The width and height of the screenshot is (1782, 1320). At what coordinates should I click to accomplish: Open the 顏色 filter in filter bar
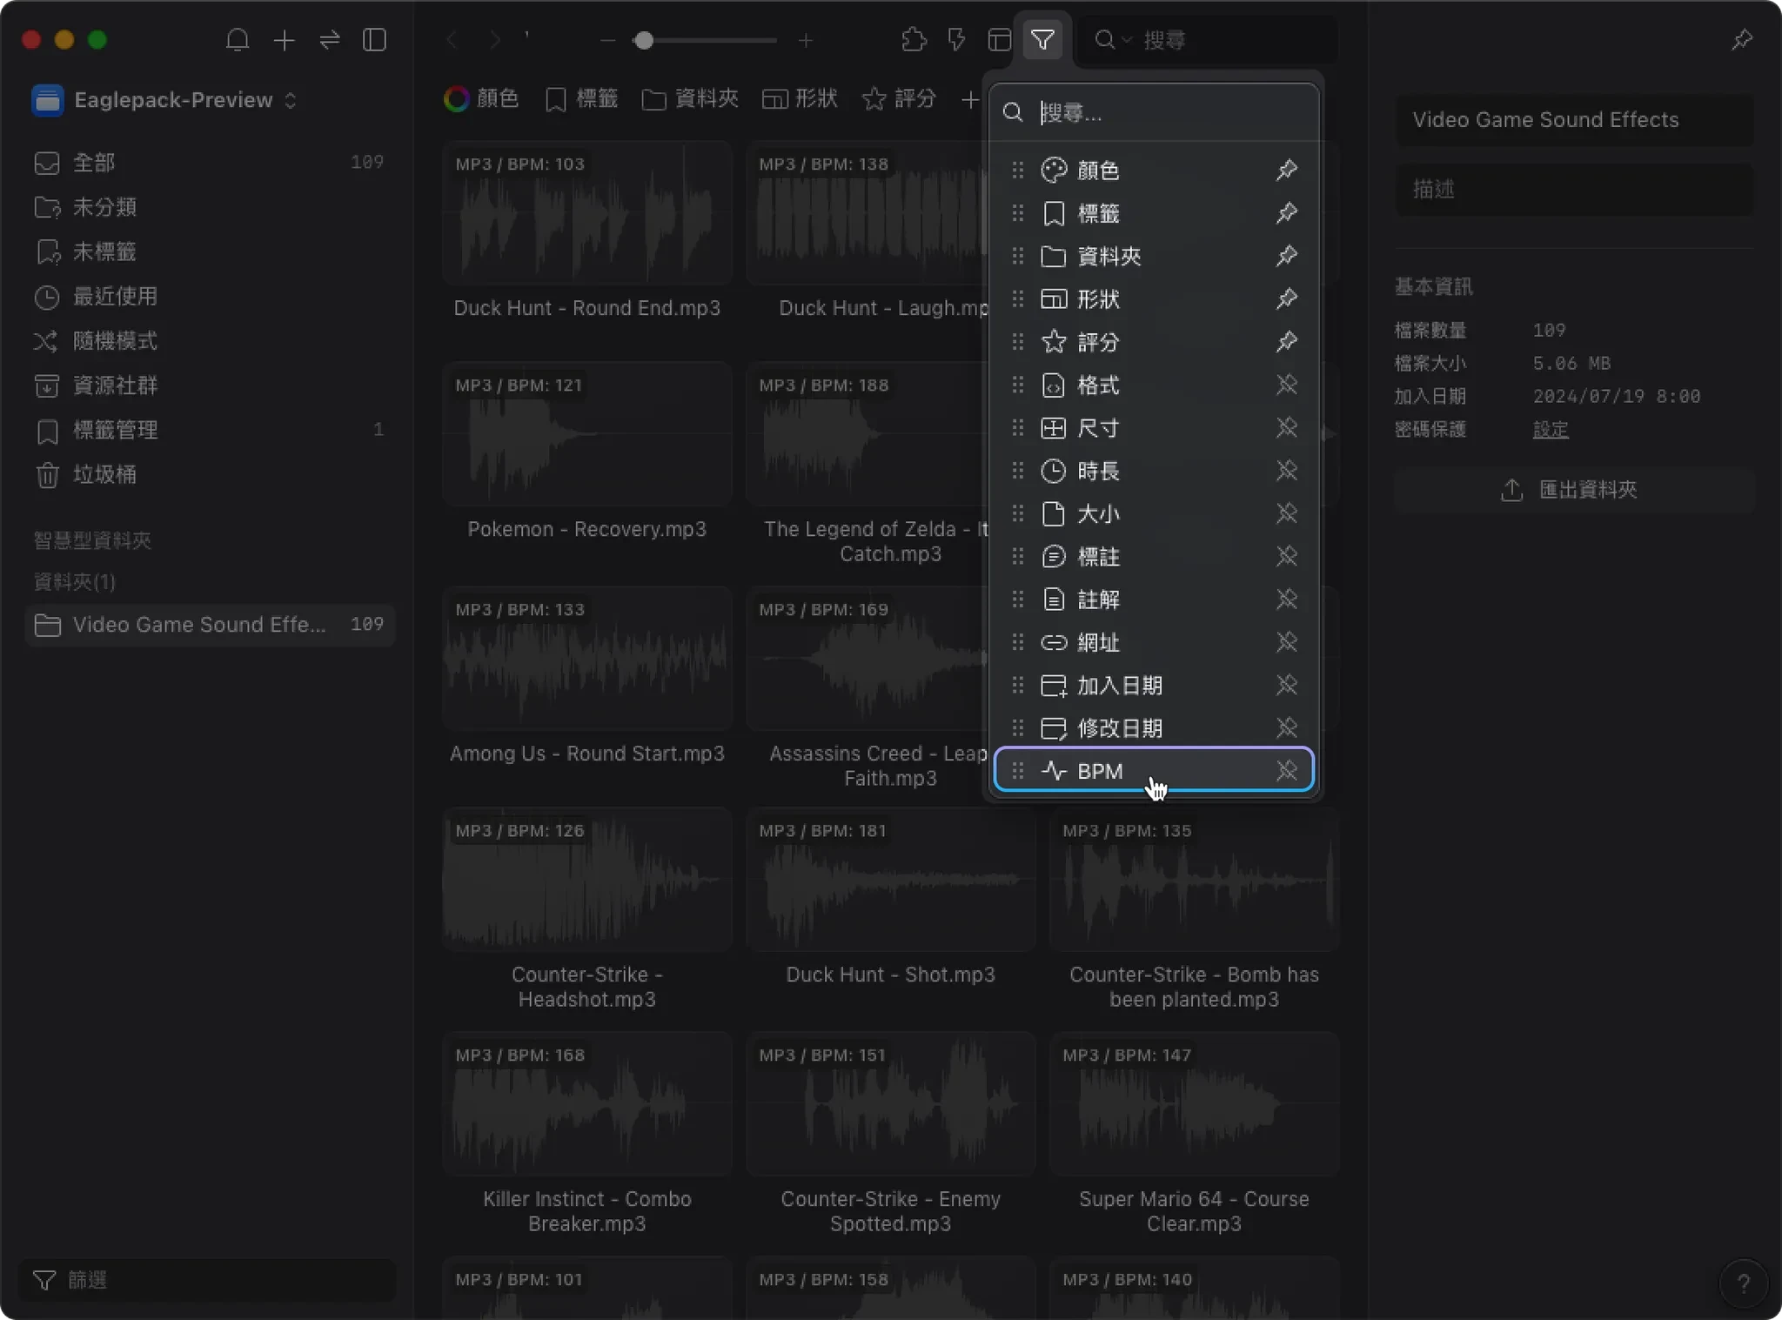coord(481,99)
